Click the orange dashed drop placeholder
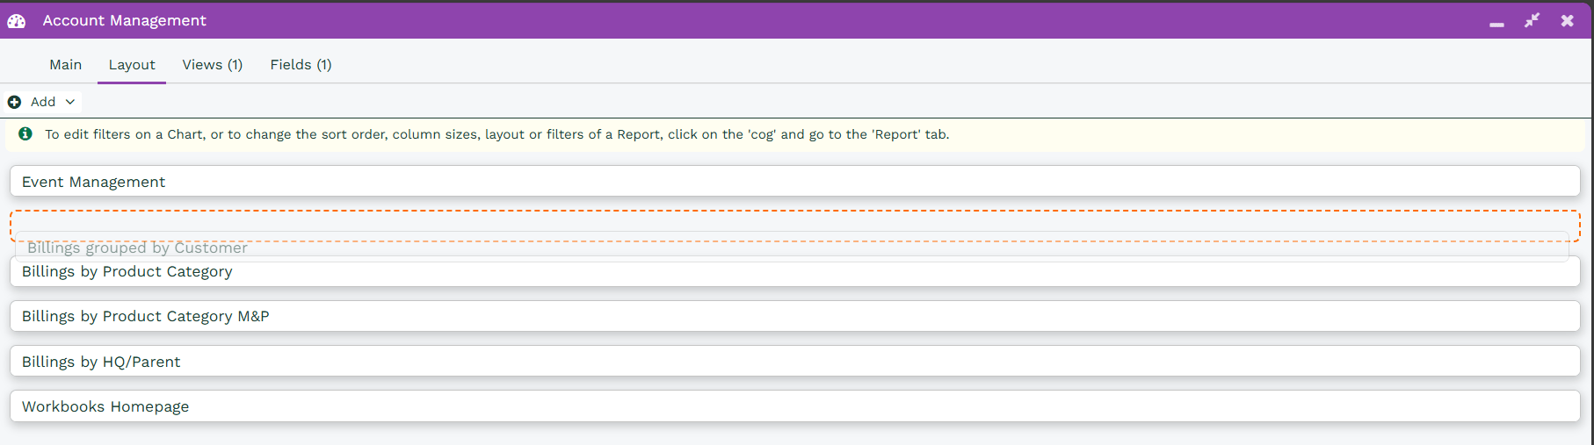The height and width of the screenshot is (445, 1594). [x=794, y=220]
